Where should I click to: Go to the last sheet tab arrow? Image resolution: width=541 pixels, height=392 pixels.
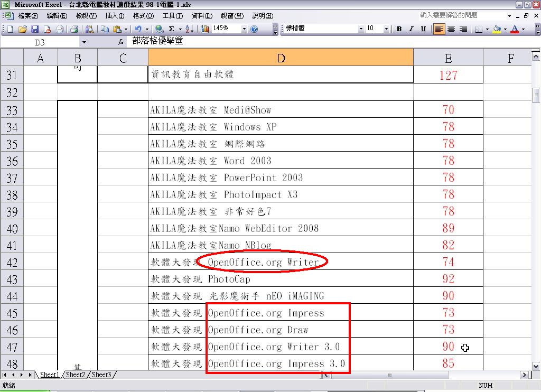pos(30,375)
